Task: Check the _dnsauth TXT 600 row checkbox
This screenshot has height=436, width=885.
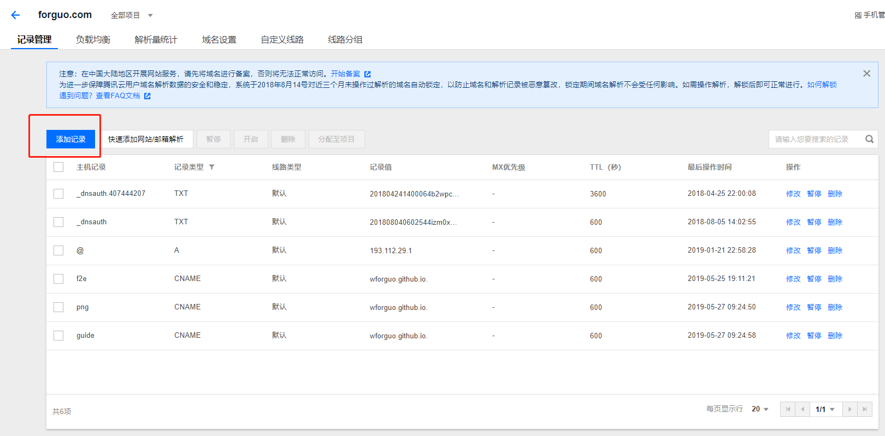Action: [x=58, y=222]
